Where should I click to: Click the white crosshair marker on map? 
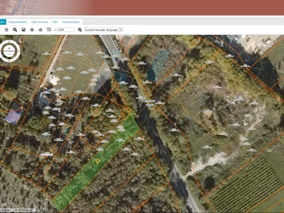(x=175, y=124)
